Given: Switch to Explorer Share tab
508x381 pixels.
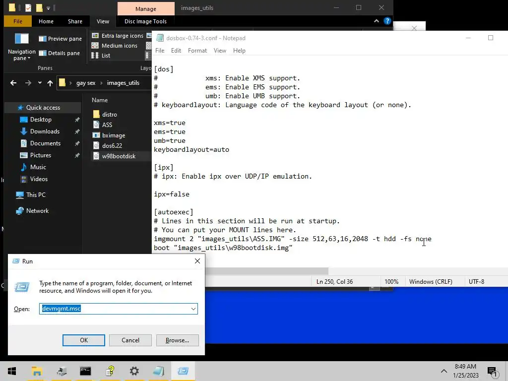Looking at the screenshot, I should pyautogui.click(x=75, y=21).
